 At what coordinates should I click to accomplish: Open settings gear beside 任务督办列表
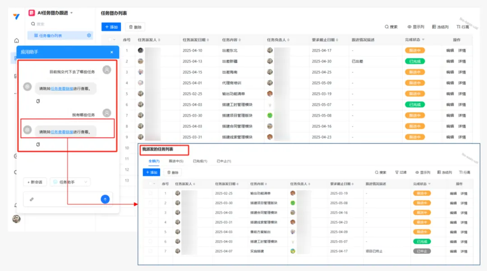[x=89, y=36]
